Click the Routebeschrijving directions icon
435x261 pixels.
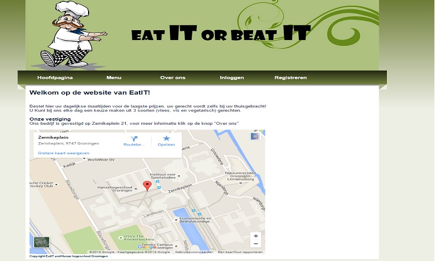[134, 139]
